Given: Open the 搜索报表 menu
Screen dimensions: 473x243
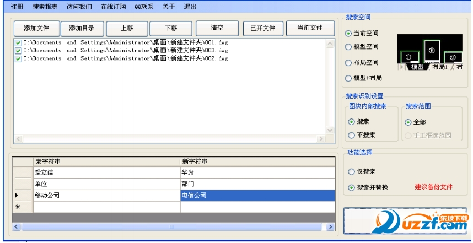Looking at the screenshot, I should pos(45,7).
